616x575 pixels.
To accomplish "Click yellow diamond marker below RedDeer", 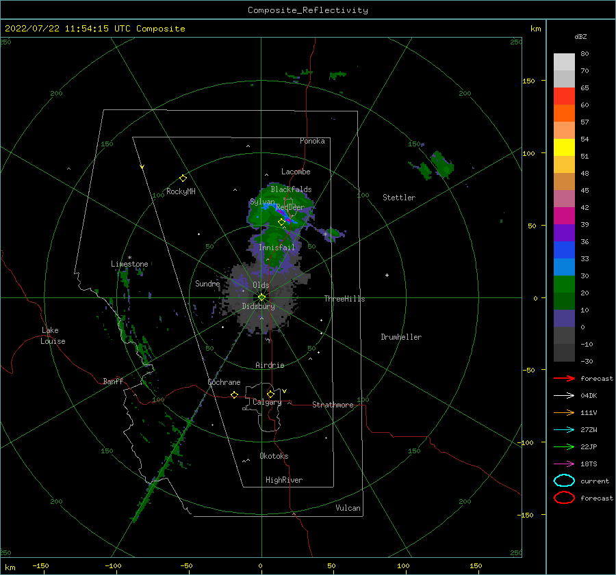I will pyautogui.click(x=281, y=222).
